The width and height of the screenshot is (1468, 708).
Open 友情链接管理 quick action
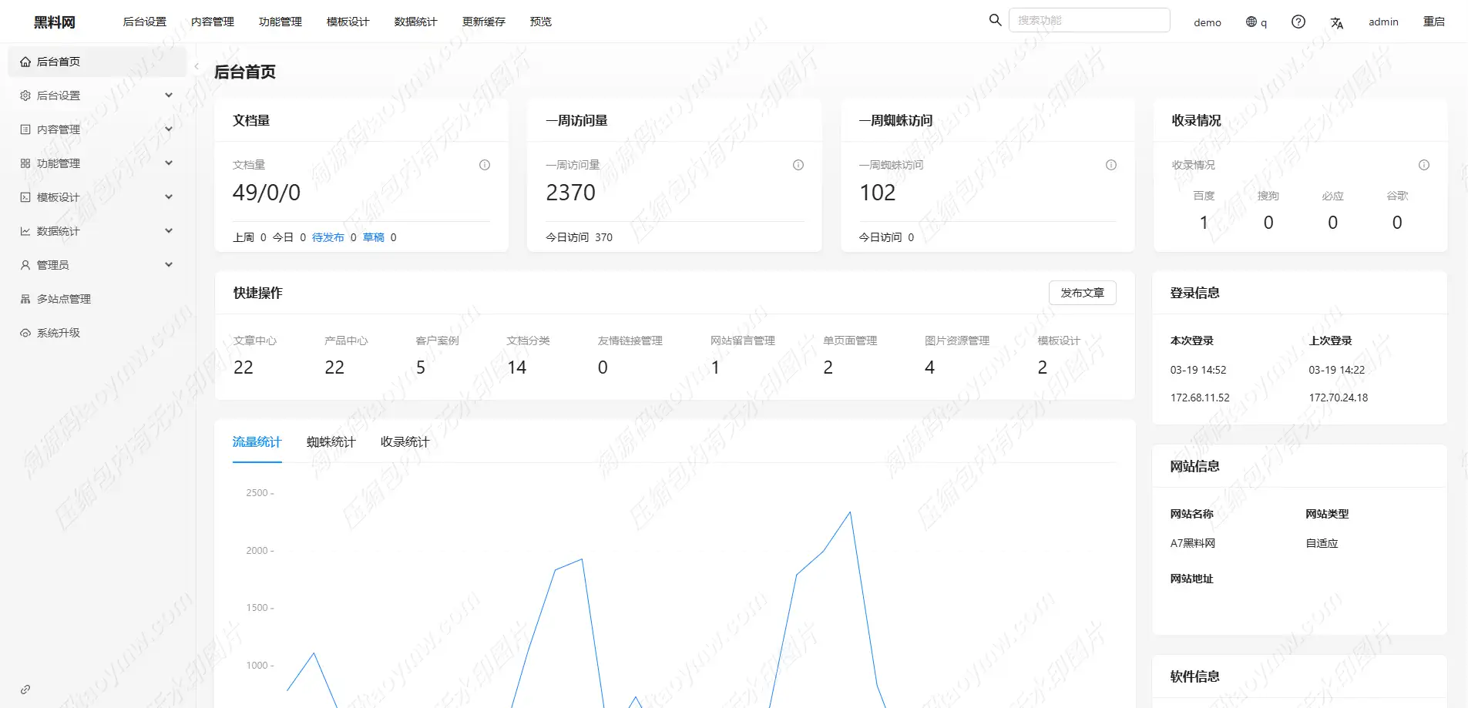[x=630, y=341]
